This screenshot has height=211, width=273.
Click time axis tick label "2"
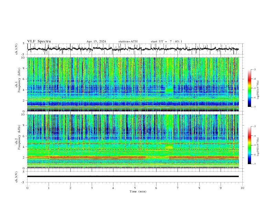[70, 188]
